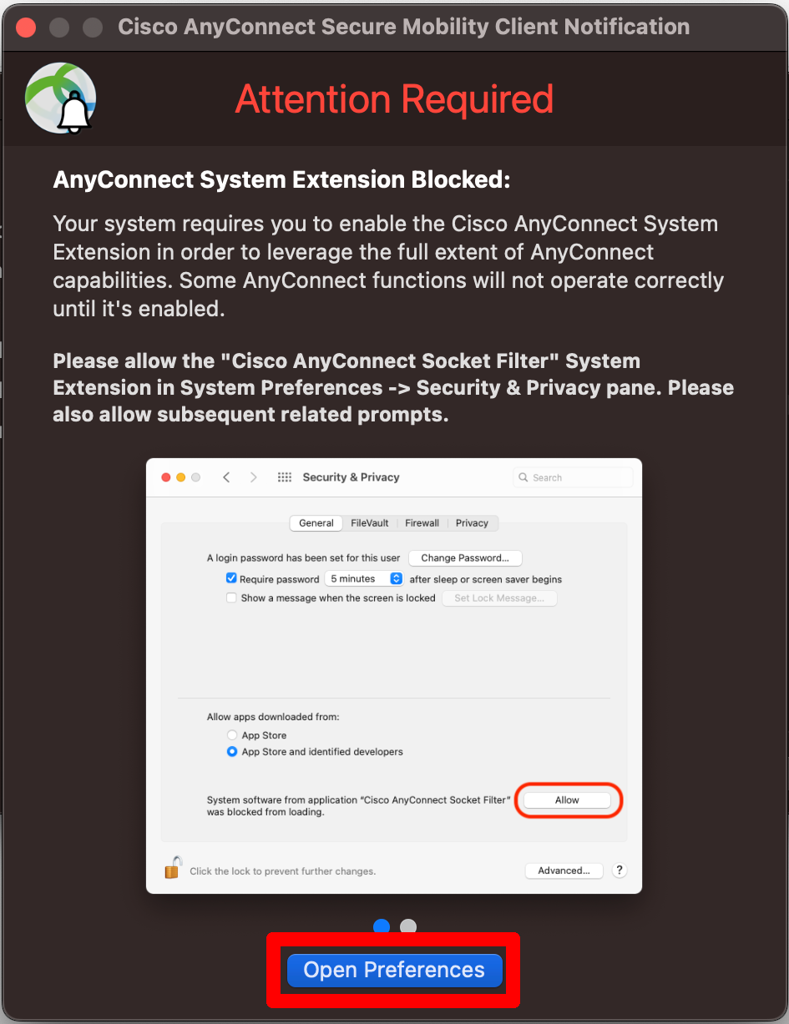This screenshot has height=1024, width=789.
Task: Click the Open Preferences button
Action: click(x=393, y=970)
